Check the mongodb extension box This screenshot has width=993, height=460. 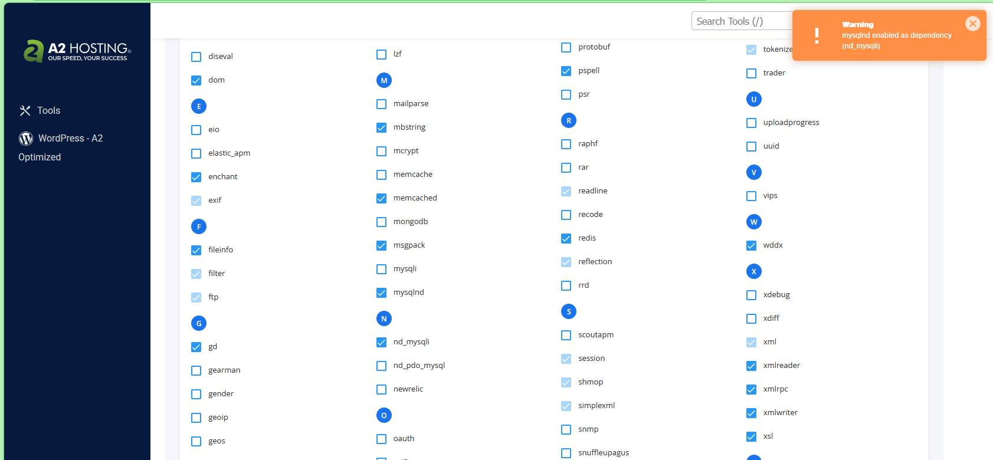pyautogui.click(x=382, y=222)
